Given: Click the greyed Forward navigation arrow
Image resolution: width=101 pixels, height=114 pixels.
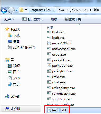Looking at the screenshot, I should [x=11, y=10].
